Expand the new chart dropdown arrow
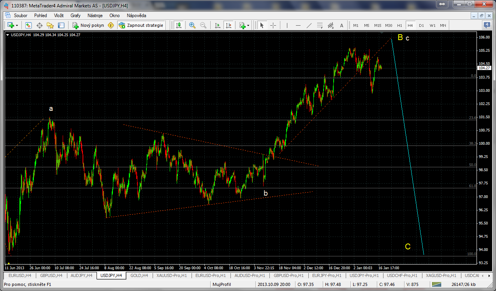 pos(17,25)
